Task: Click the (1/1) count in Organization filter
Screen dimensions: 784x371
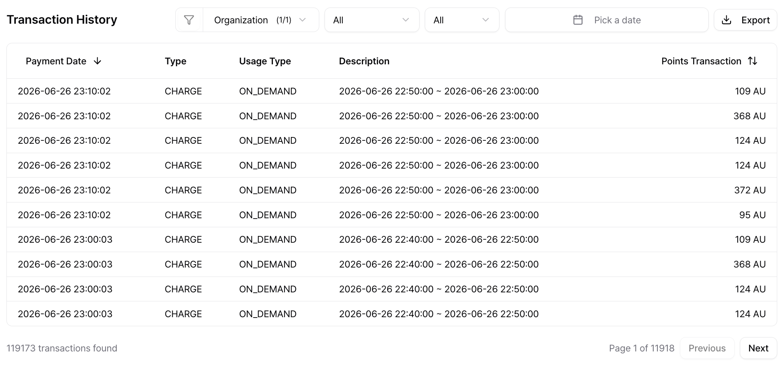Action: coord(284,20)
